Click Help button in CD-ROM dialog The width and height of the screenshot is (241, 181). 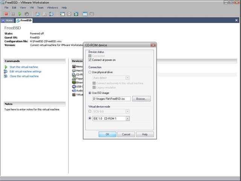[145, 134]
